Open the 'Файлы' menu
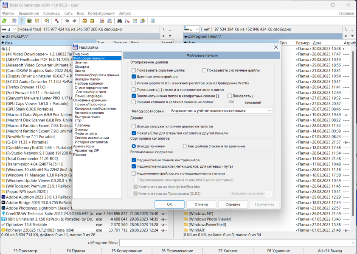Viewport: 357px width, 254px height. pos(8,13)
